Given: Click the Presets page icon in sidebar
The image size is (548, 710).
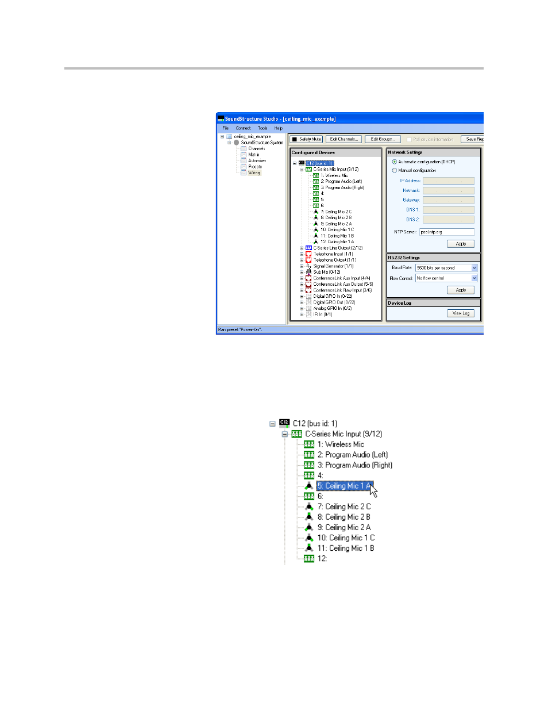Looking at the screenshot, I should tap(244, 167).
